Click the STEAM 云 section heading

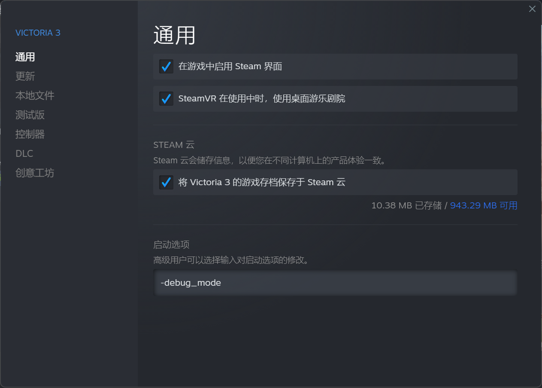click(174, 145)
